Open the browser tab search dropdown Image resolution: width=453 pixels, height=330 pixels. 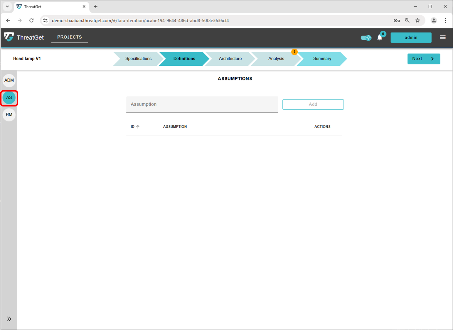[7, 6]
